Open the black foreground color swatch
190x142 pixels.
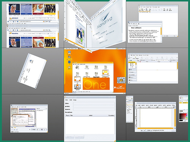[181, 120]
